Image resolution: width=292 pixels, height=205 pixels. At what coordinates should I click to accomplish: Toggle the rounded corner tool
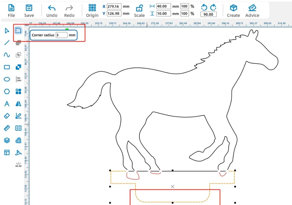pyautogui.click(x=18, y=31)
